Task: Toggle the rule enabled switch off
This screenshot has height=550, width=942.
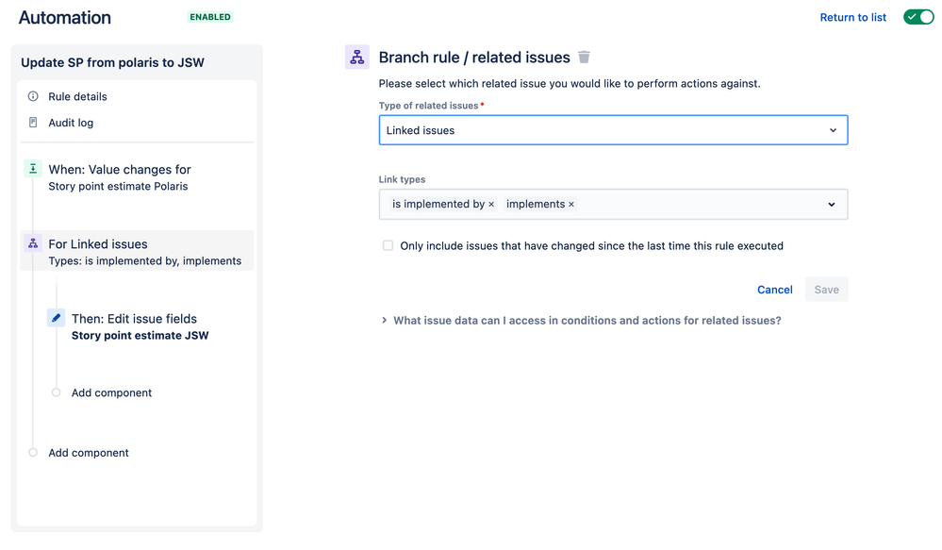Action: pyautogui.click(x=918, y=17)
